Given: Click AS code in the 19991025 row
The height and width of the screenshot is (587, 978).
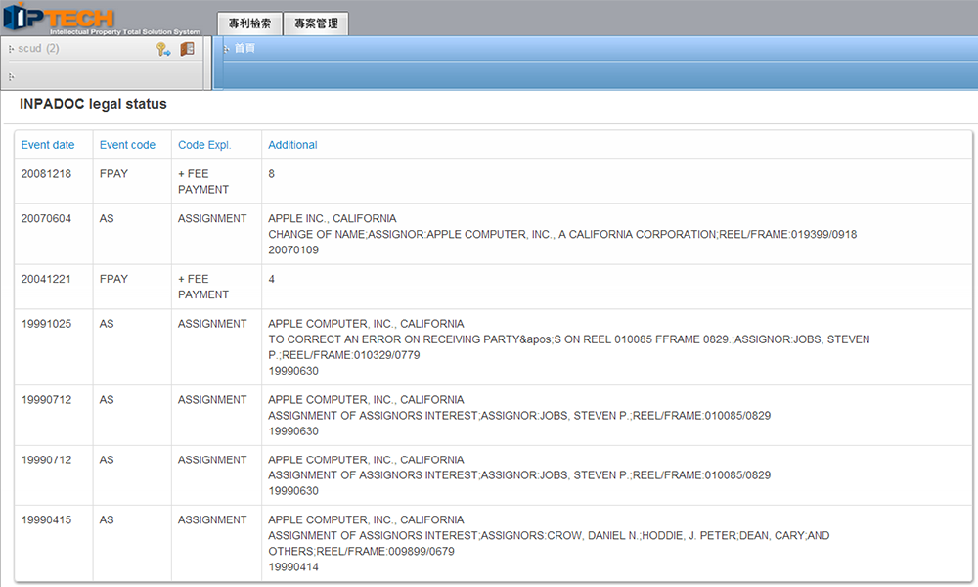Looking at the screenshot, I should click(x=107, y=324).
